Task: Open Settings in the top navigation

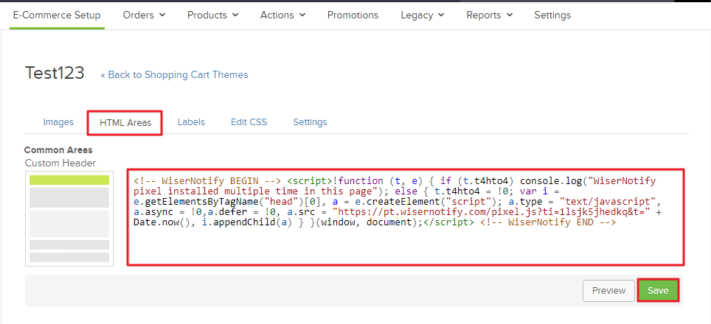Action: [552, 15]
